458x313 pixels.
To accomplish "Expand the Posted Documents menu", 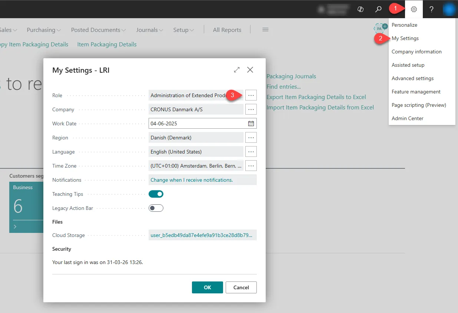I will pos(98,30).
